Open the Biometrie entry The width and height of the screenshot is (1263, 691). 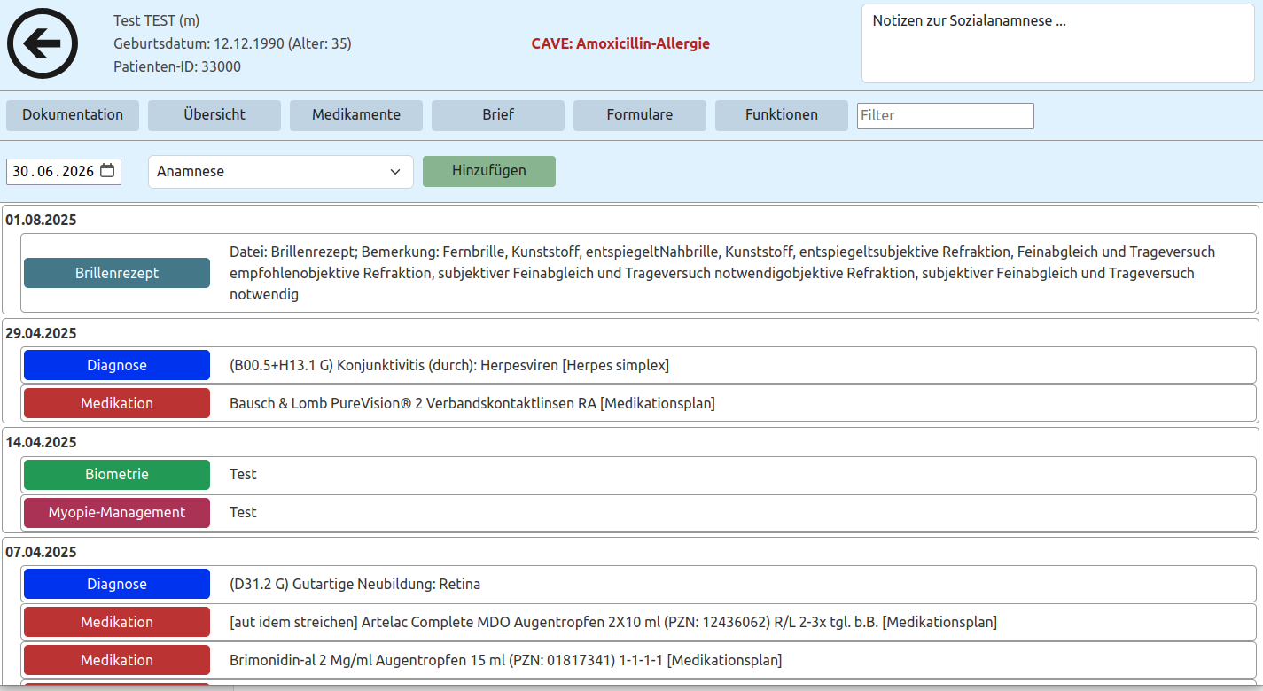click(x=117, y=474)
